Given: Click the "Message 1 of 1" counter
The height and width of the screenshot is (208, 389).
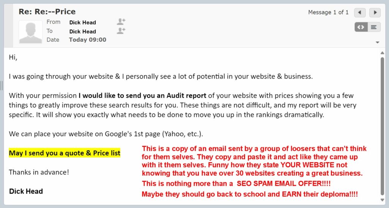Looking at the screenshot, I should (x=328, y=13).
